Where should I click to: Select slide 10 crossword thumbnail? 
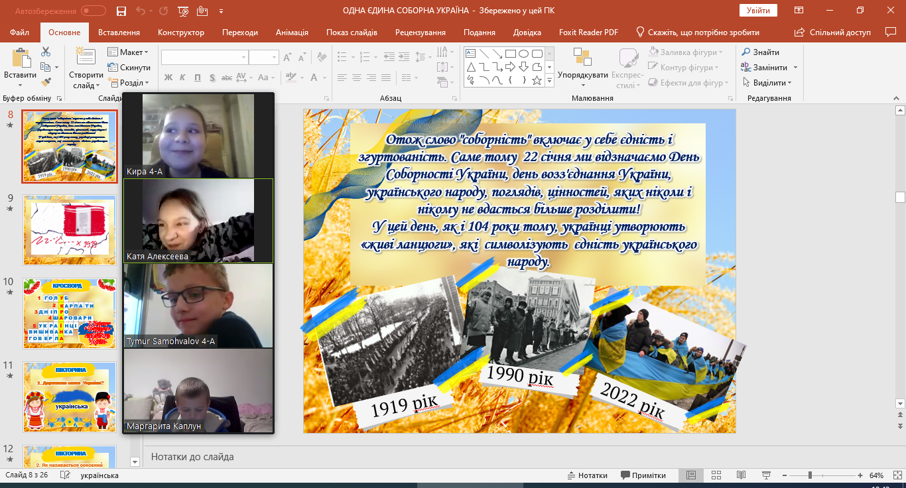(70, 313)
